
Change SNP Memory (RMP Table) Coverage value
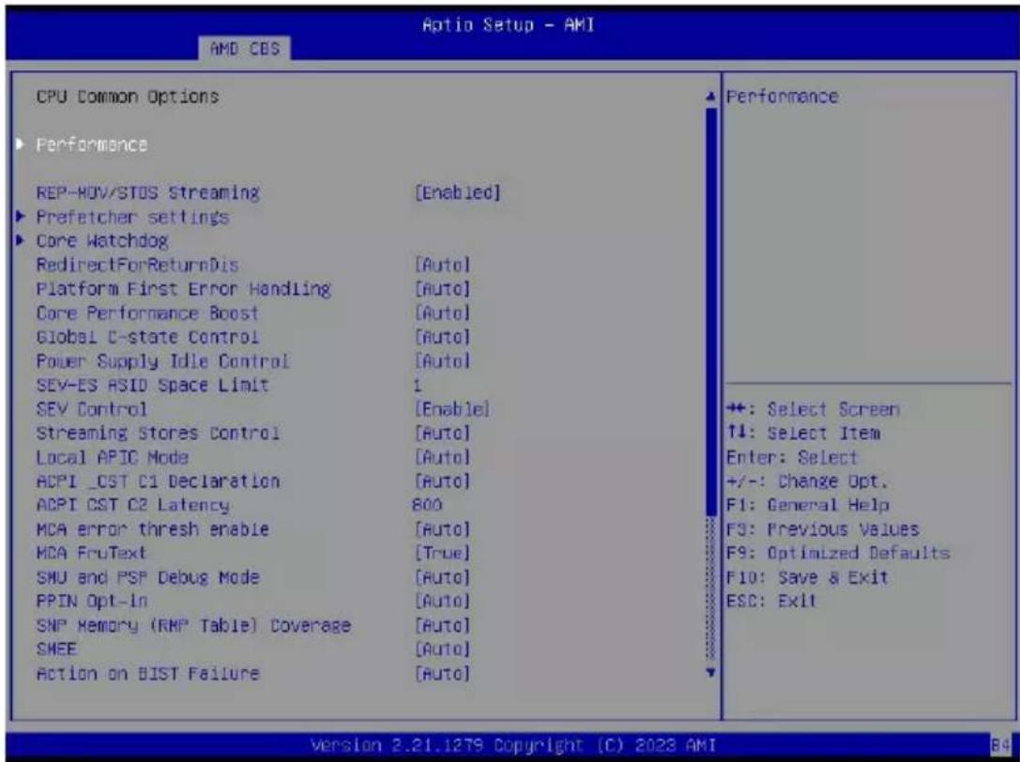tap(442, 626)
